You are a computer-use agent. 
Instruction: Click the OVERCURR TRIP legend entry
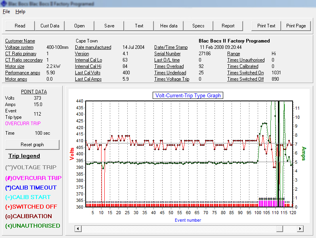tap(33, 178)
